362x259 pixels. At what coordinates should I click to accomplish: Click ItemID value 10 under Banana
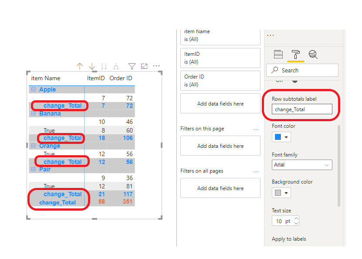pos(102,122)
